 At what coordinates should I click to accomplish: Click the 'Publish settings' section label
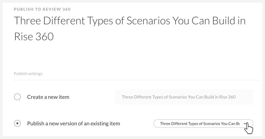28,73
